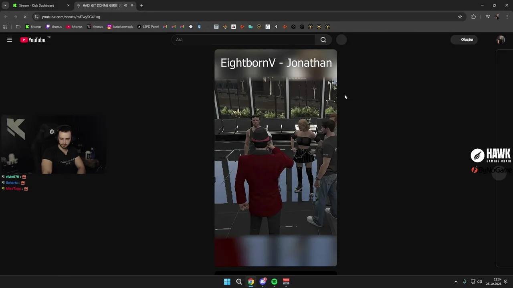
Task: Open the Twitch khonus bookmark
Action: coord(54,27)
